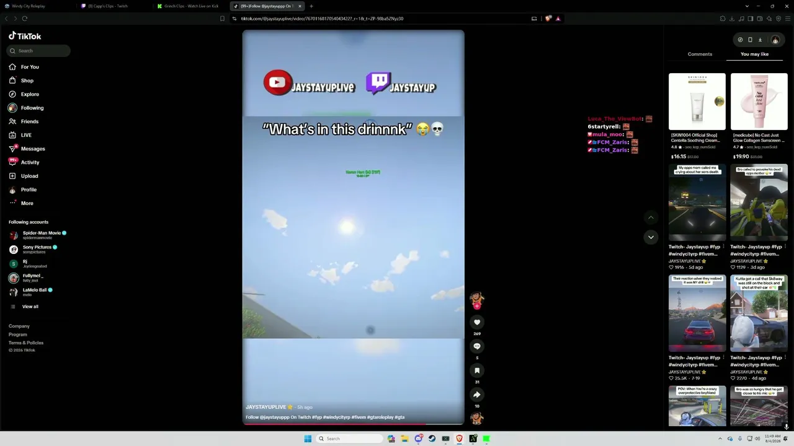This screenshot has width=794, height=446.
Task: Expand Terms & Policies footer section
Action: pos(26,343)
